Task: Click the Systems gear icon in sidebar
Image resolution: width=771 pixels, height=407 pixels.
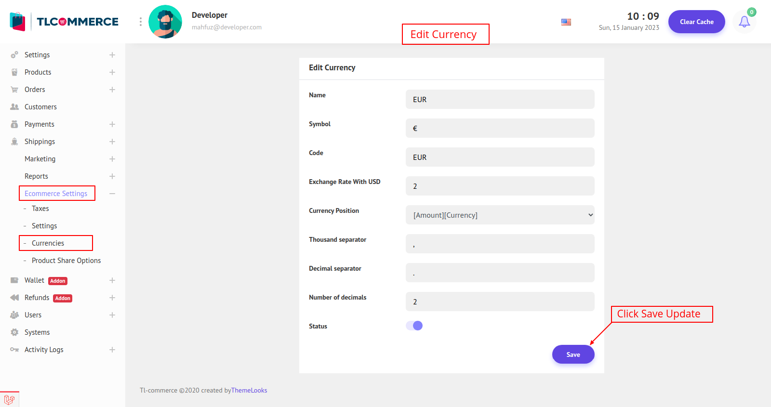Action: tap(14, 332)
